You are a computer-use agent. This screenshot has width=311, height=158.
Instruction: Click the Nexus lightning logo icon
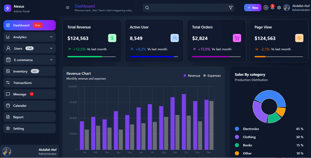click(x=8, y=8)
